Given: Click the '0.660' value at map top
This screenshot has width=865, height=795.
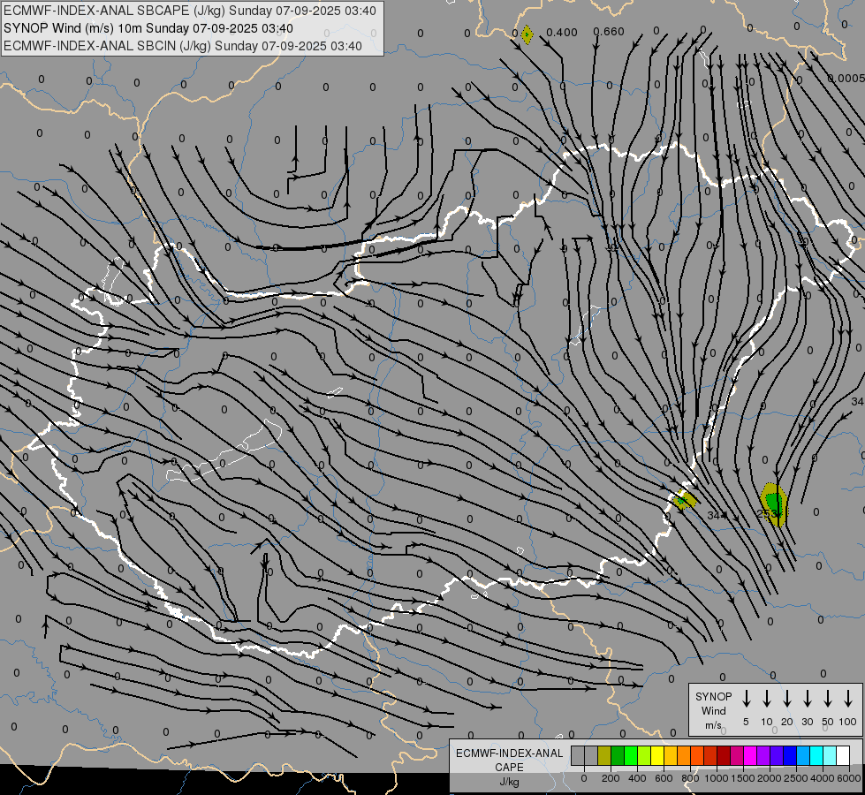Looking at the screenshot, I should 609,32.
